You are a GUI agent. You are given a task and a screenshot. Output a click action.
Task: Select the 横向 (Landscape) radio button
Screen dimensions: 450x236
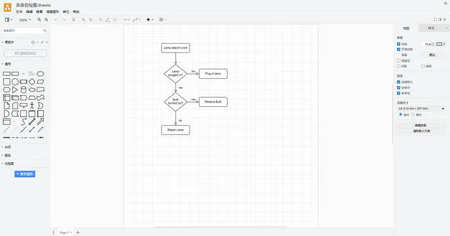pos(413,115)
